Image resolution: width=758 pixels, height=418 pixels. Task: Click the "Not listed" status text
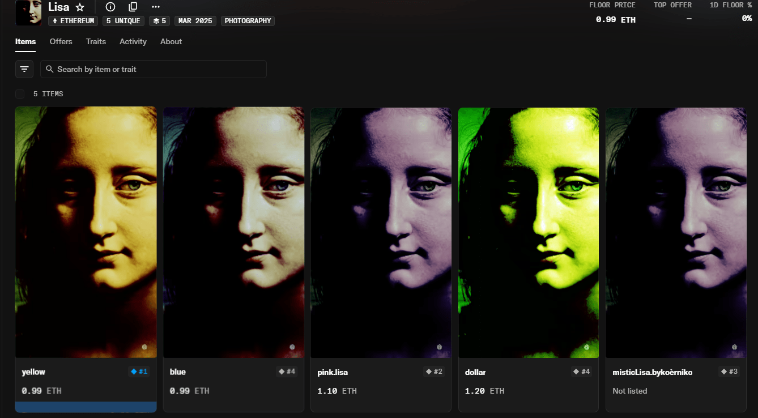pos(630,391)
